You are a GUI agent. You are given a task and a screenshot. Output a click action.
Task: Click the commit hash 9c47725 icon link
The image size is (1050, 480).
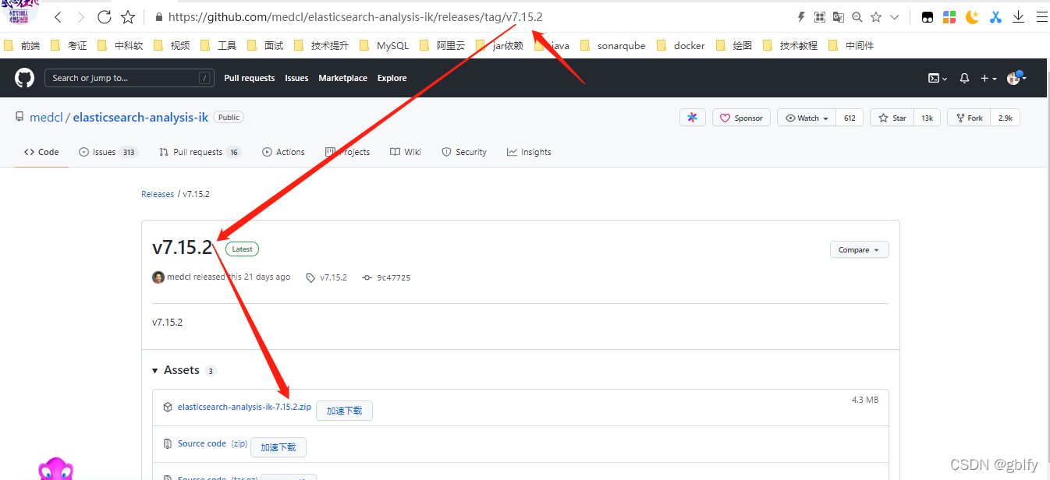[x=367, y=277]
